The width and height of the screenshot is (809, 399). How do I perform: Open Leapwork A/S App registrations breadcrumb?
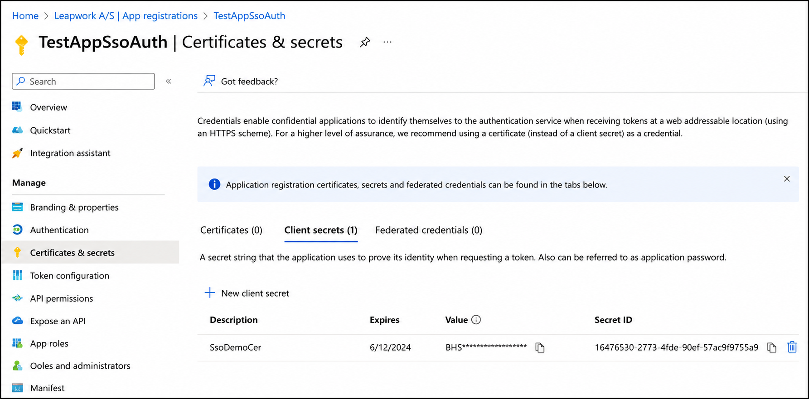[126, 16]
